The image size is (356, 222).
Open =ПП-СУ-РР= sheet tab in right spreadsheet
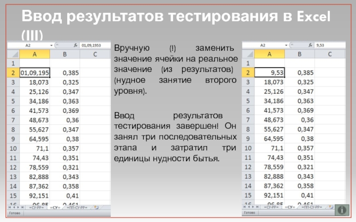point(312,207)
